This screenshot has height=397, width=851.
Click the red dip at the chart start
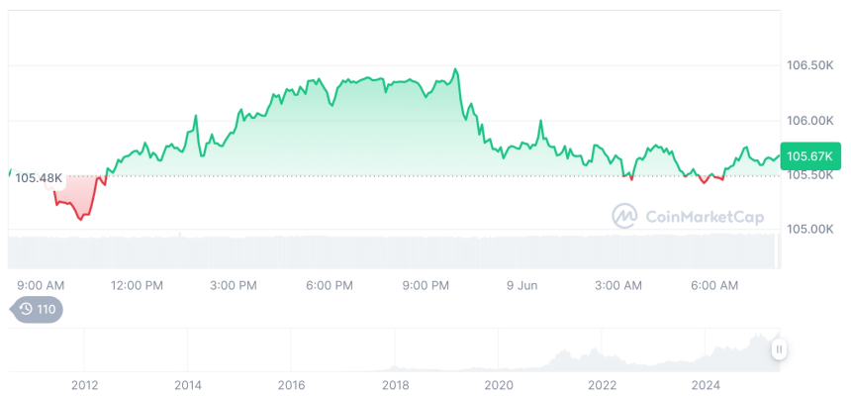click(x=80, y=217)
